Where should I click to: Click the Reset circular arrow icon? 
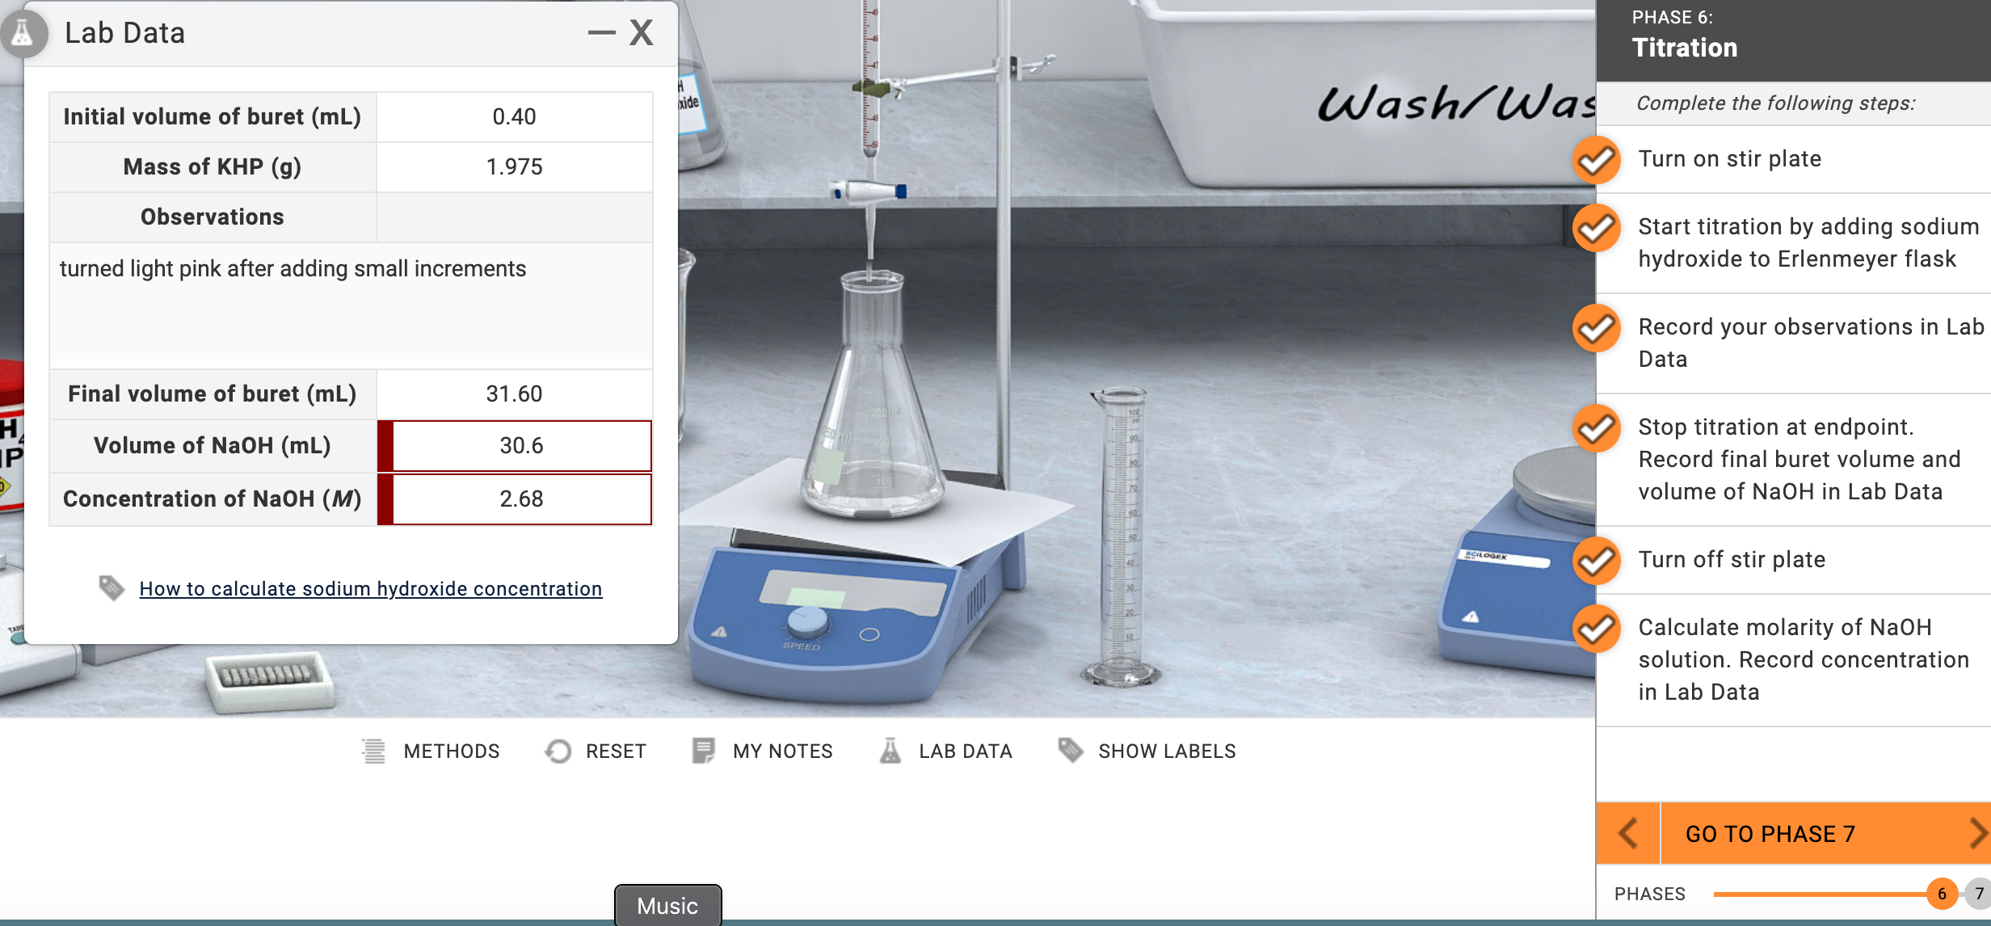pyautogui.click(x=558, y=751)
